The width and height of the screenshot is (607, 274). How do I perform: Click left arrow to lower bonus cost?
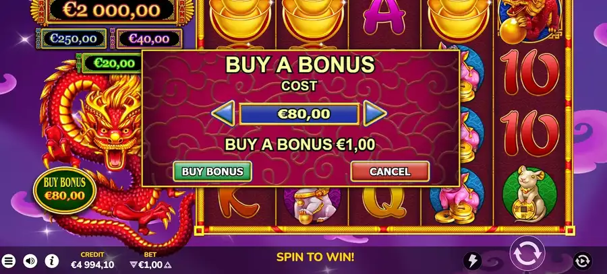[223, 113]
